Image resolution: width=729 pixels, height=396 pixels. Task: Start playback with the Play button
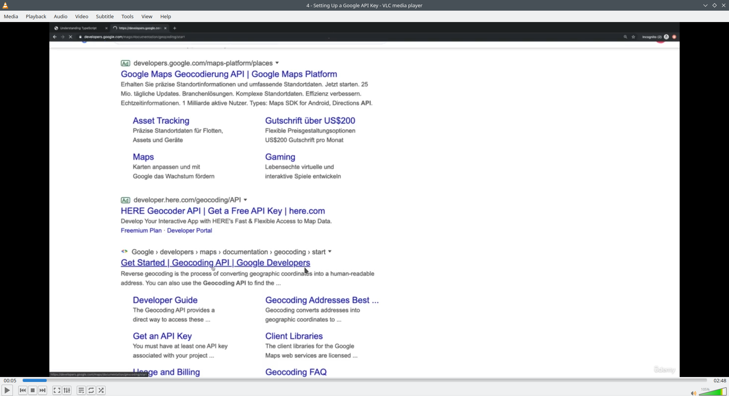[x=7, y=390]
